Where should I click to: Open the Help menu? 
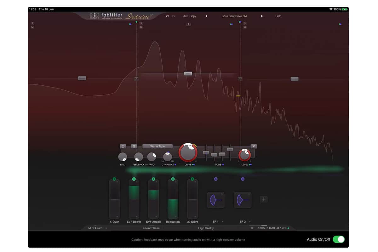click(278, 16)
